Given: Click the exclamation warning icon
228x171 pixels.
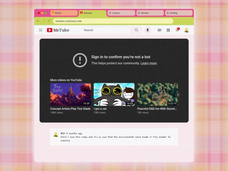Looking at the screenshot, I should (x=80, y=60).
